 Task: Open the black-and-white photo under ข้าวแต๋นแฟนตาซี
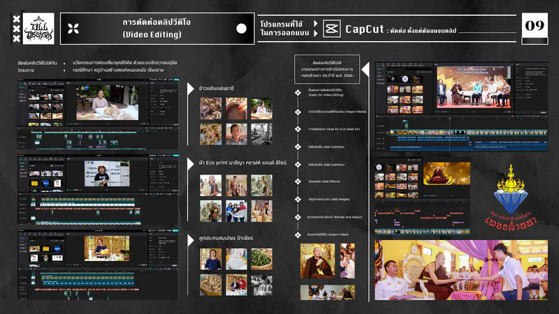(261, 134)
